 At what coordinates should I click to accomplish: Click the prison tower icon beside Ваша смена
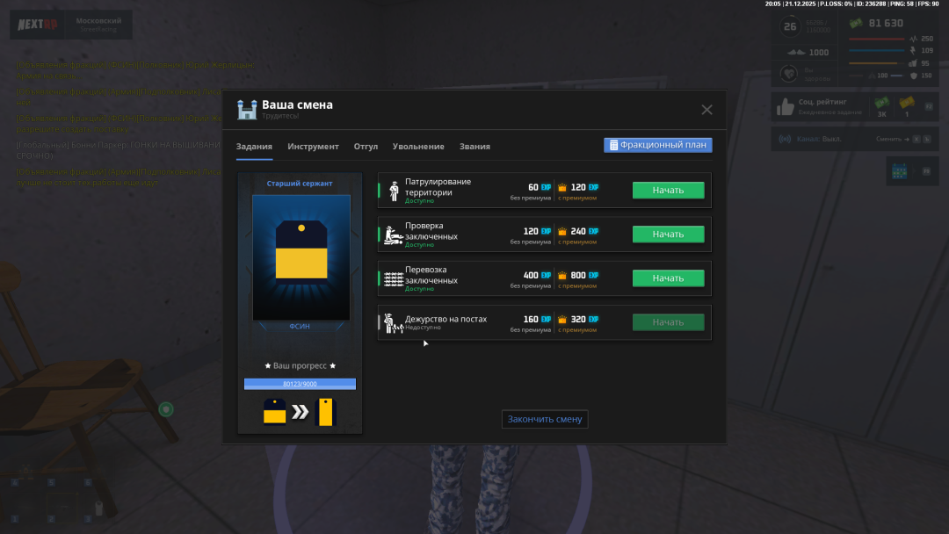coord(247,109)
